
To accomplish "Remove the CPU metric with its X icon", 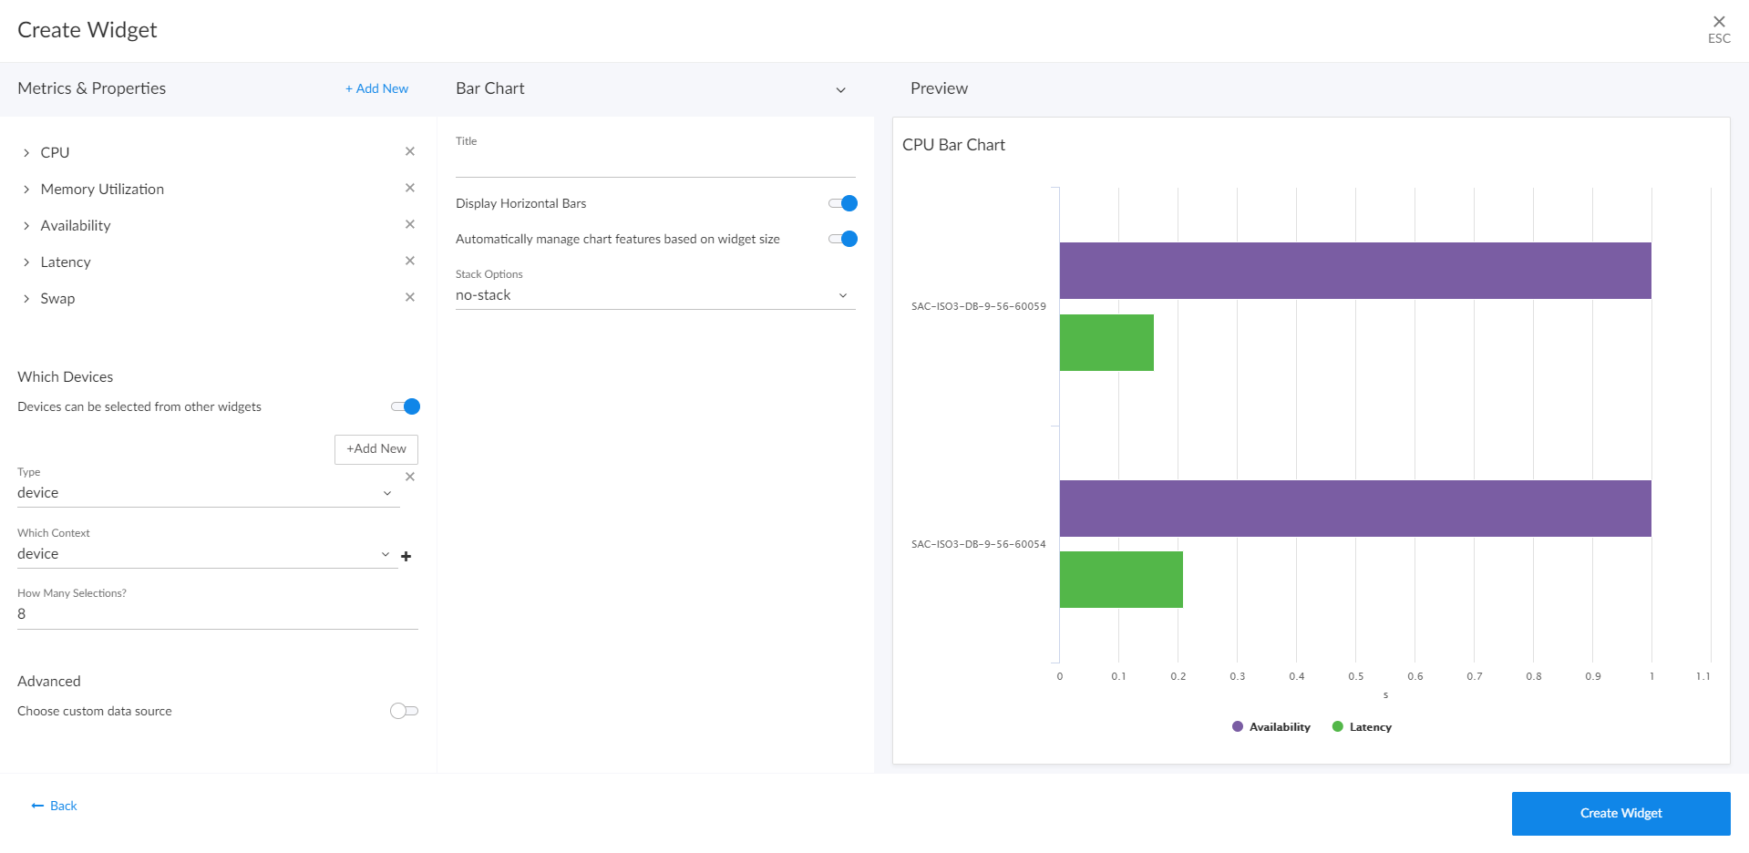I will point(410,151).
